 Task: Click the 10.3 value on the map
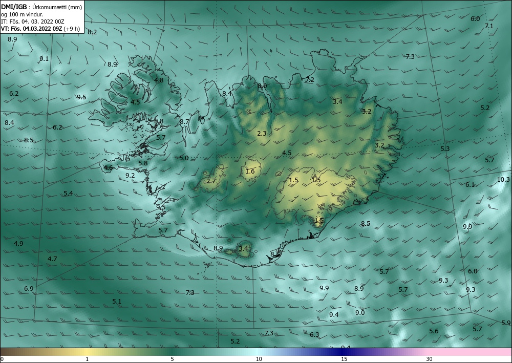tap(503, 180)
